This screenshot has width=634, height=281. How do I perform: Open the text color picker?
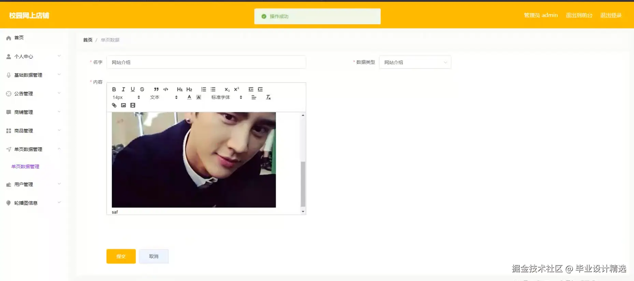click(189, 97)
